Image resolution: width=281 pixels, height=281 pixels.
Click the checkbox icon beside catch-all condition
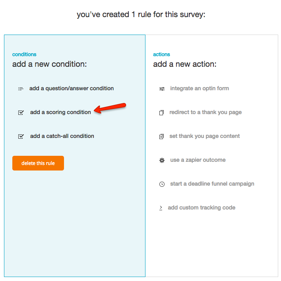pyautogui.click(x=21, y=136)
